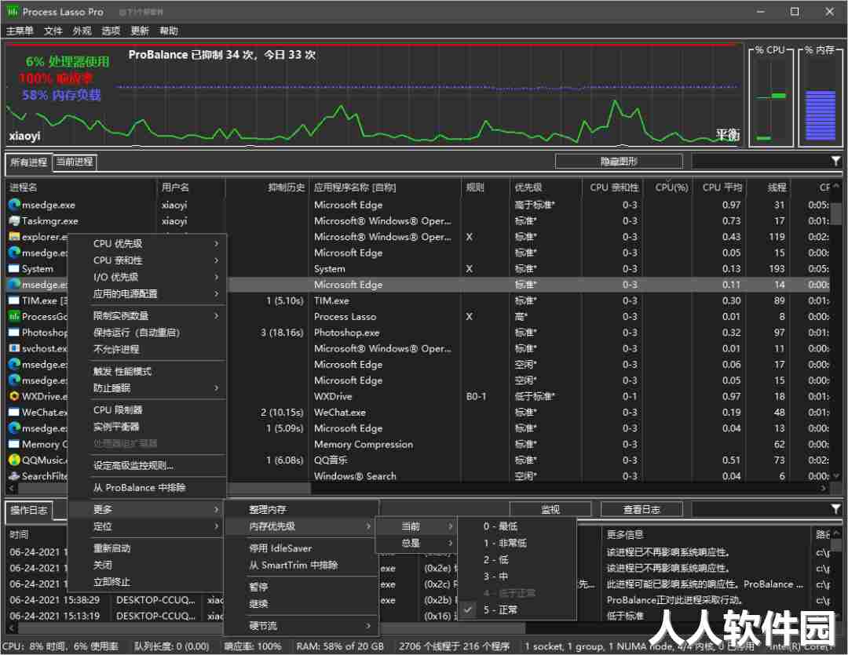Choose 重新启动 in context menu

pyautogui.click(x=147, y=548)
